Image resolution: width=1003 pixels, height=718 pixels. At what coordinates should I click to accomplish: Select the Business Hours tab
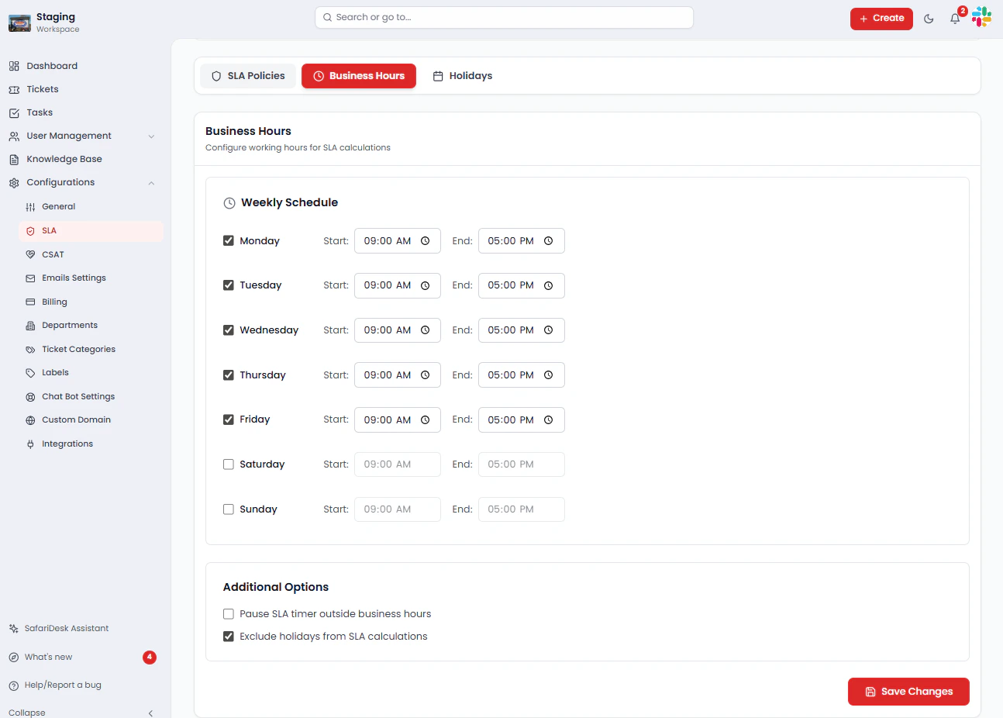click(359, 76)
